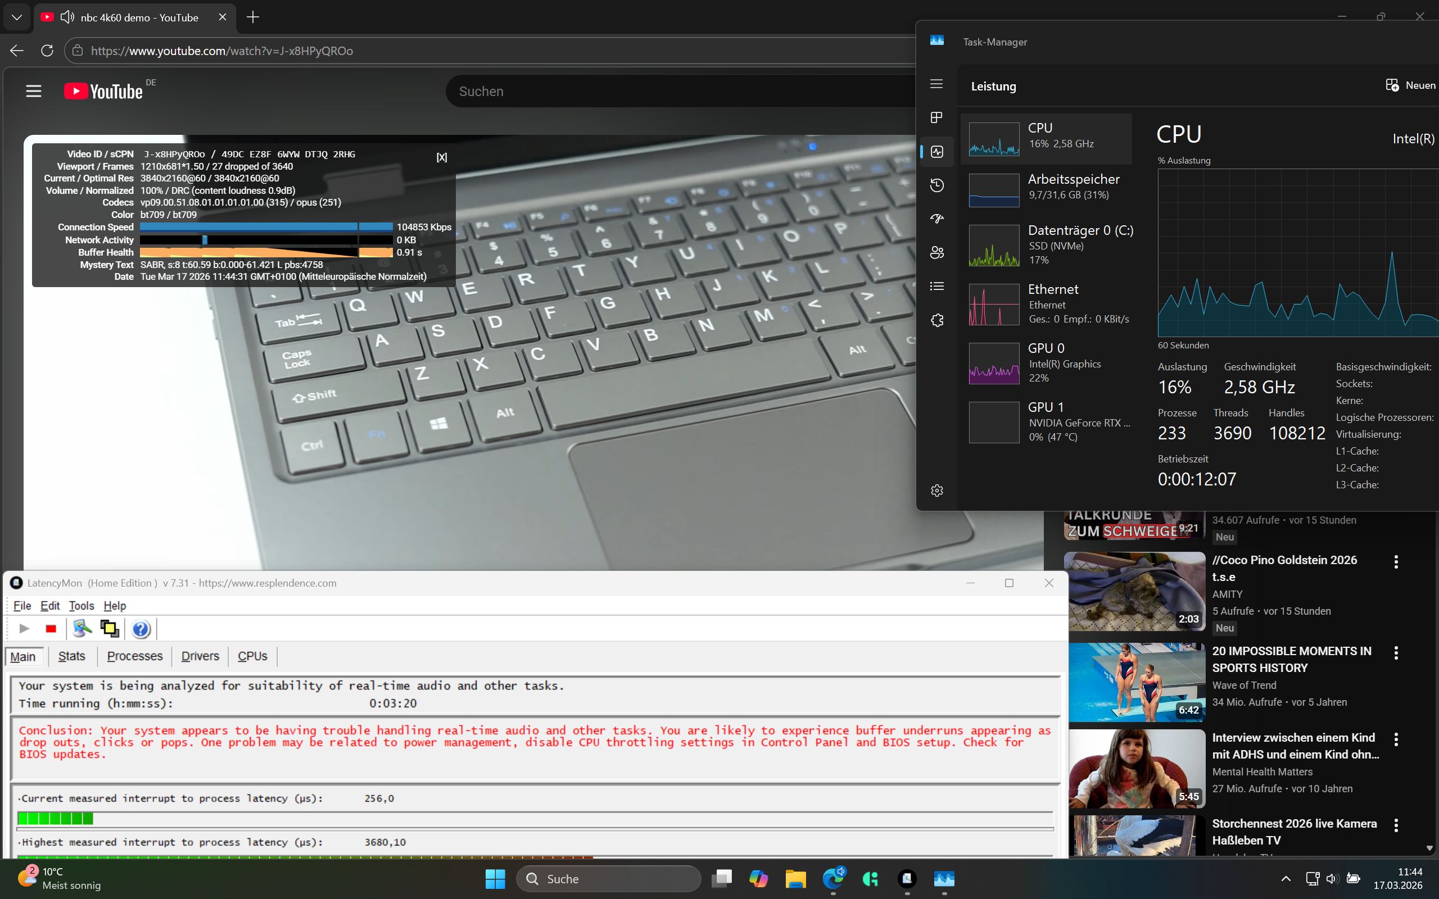Open Task Manager users sidebar icon
This screenshot has width=1439, height=899.
tap(936, 253)
